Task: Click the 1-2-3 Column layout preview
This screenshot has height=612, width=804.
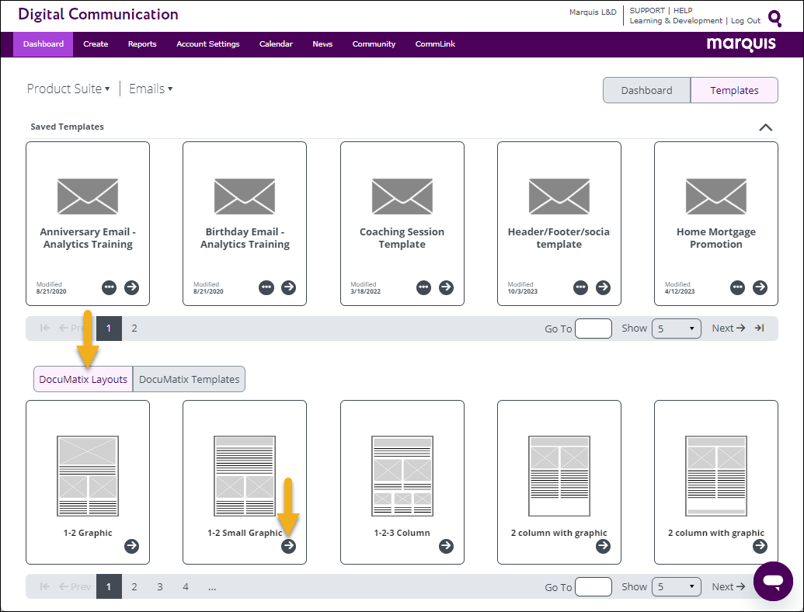Action: tap(402, 476)
